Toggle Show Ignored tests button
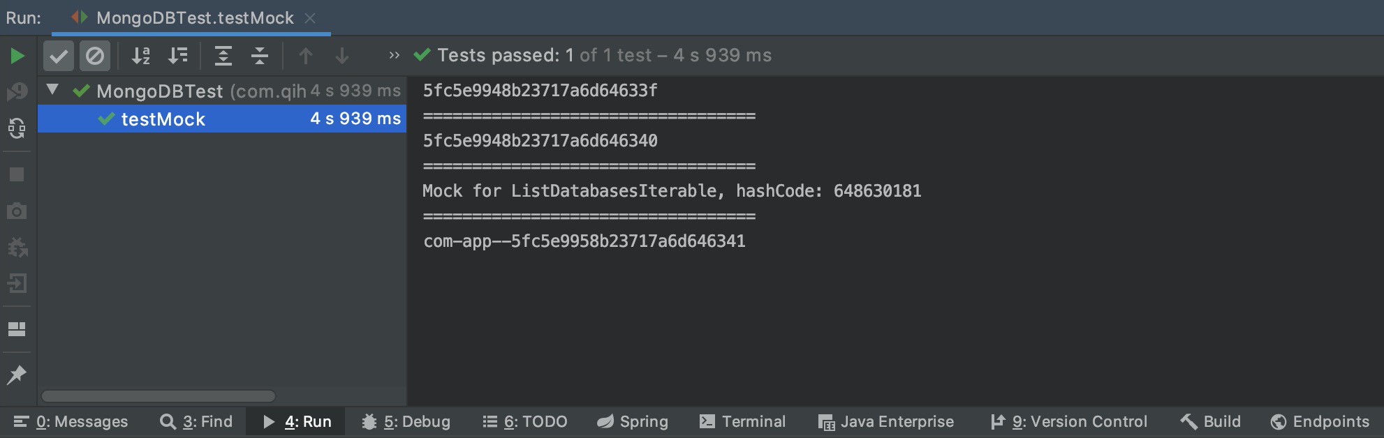Image resolution: width=1384 pixels, height=438 pixels. click(95, 56)
